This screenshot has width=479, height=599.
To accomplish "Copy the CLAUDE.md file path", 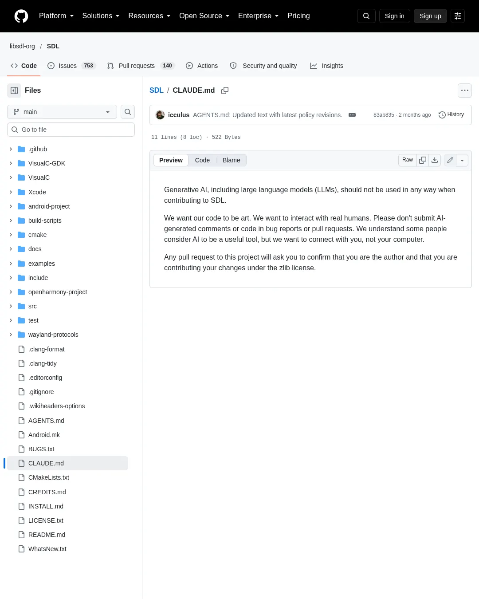I will point(225,91).
